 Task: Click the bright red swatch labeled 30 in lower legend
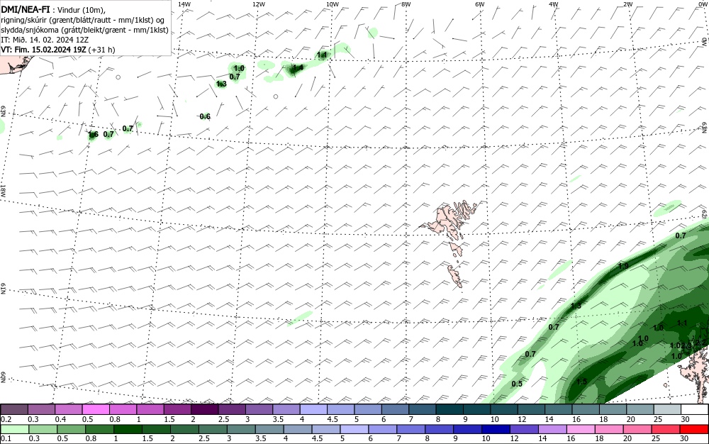point(694,429)
